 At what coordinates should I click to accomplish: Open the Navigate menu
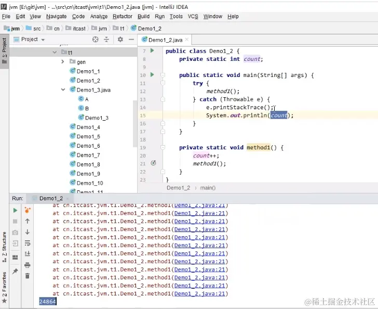(57, 17)
